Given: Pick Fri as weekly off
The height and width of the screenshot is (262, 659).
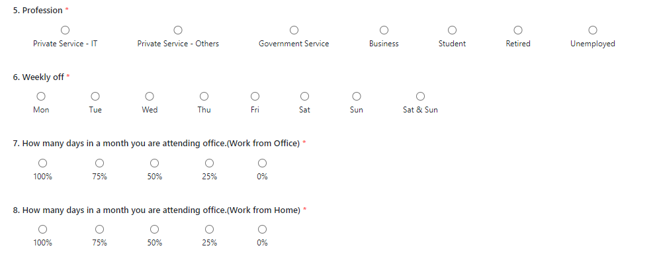Looking at the screenshot, I should click(x=255, y=97).
